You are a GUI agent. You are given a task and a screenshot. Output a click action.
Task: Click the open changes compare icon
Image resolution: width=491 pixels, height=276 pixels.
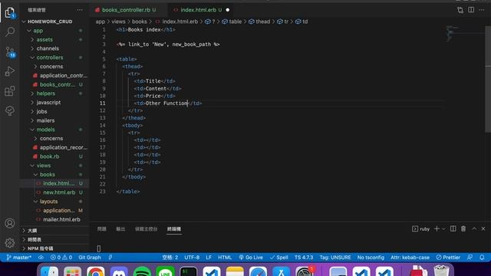(460, 10)
